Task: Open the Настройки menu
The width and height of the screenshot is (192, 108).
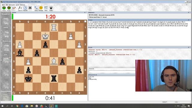Action: (12, 5)
